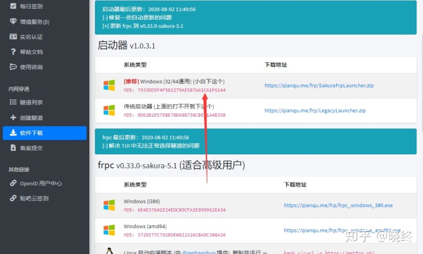
Task: Click Windows logo in recommended launcher row
Action: click(x=109, y=85)
